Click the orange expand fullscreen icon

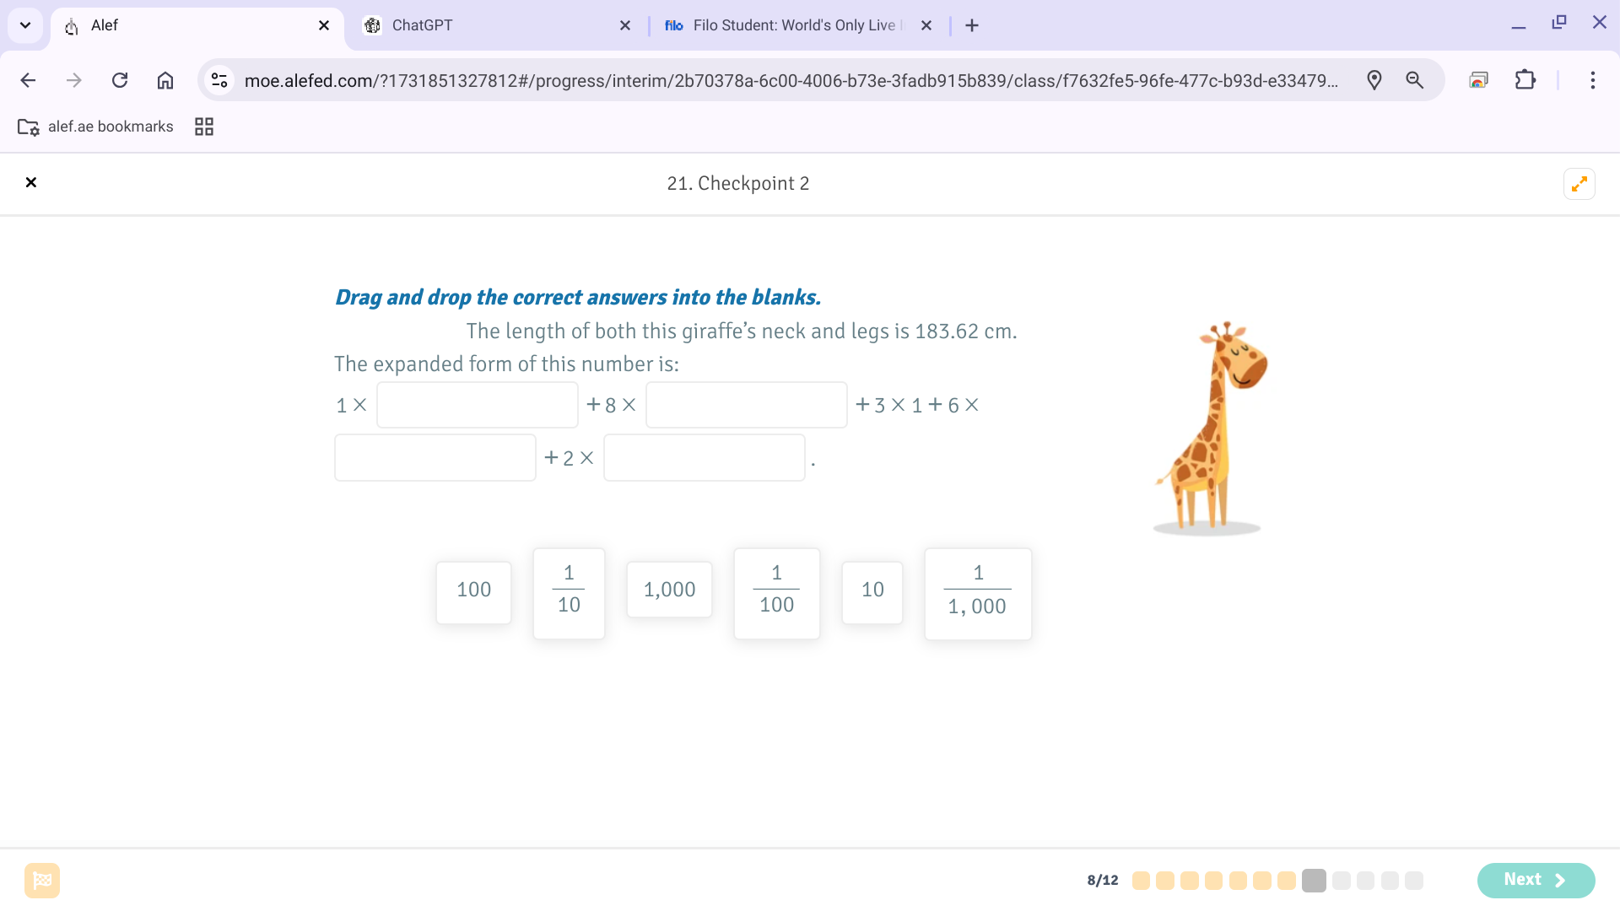(x=1579, y=184)
